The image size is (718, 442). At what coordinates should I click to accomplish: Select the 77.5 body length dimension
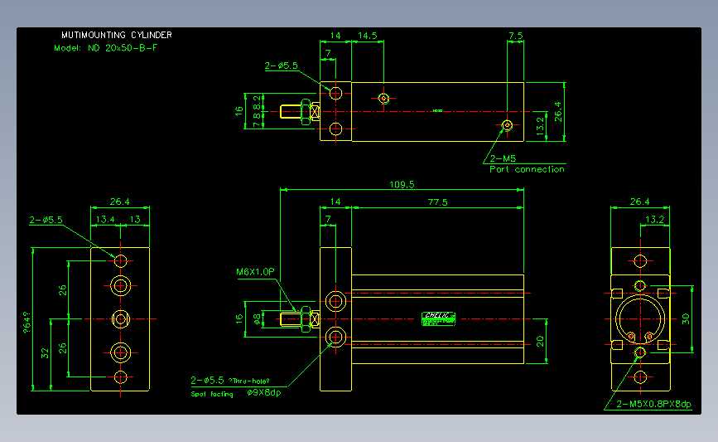[437, 202]
